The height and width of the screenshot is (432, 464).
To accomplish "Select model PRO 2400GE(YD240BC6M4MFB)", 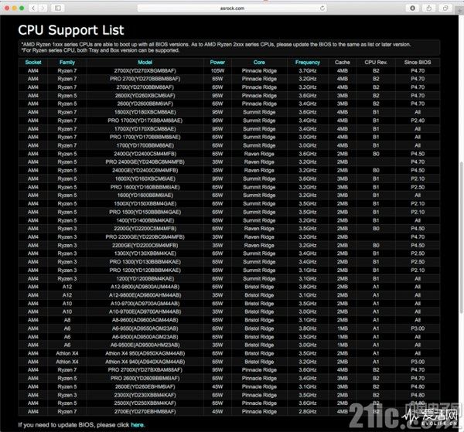I will [145, 162].
